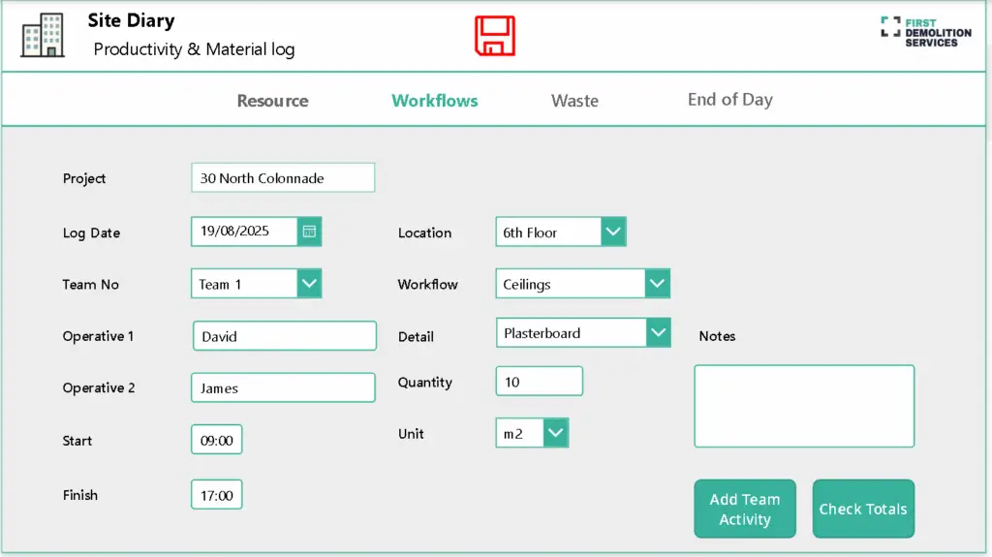Open the Log Date calendar picker icon

click(309, 232)
